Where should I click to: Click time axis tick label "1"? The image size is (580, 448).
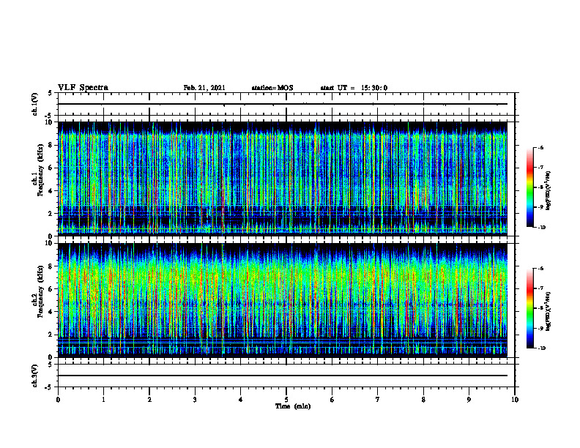(103, 400)
